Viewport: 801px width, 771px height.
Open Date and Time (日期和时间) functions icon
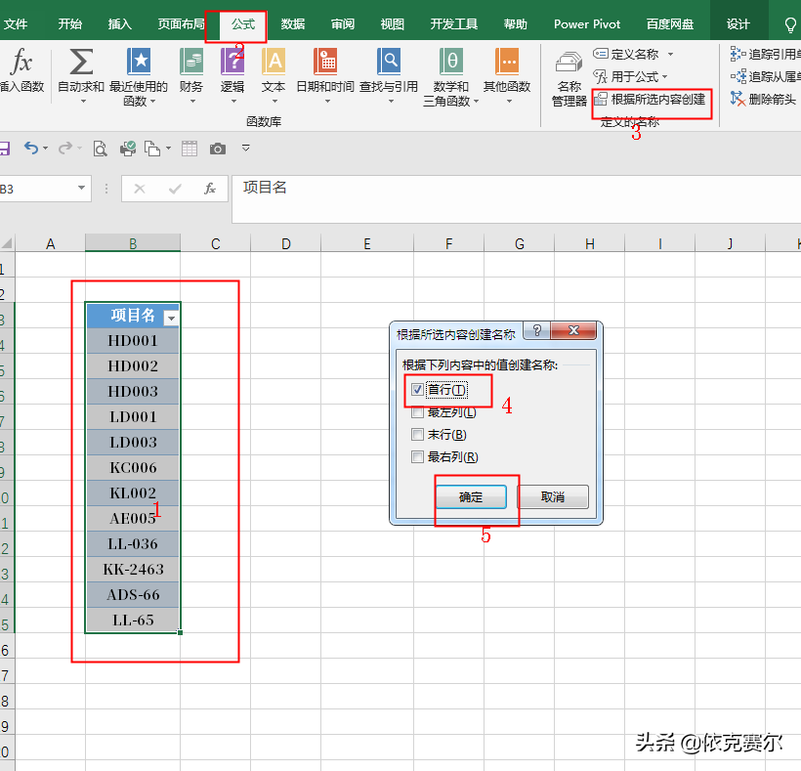(325, 62)
